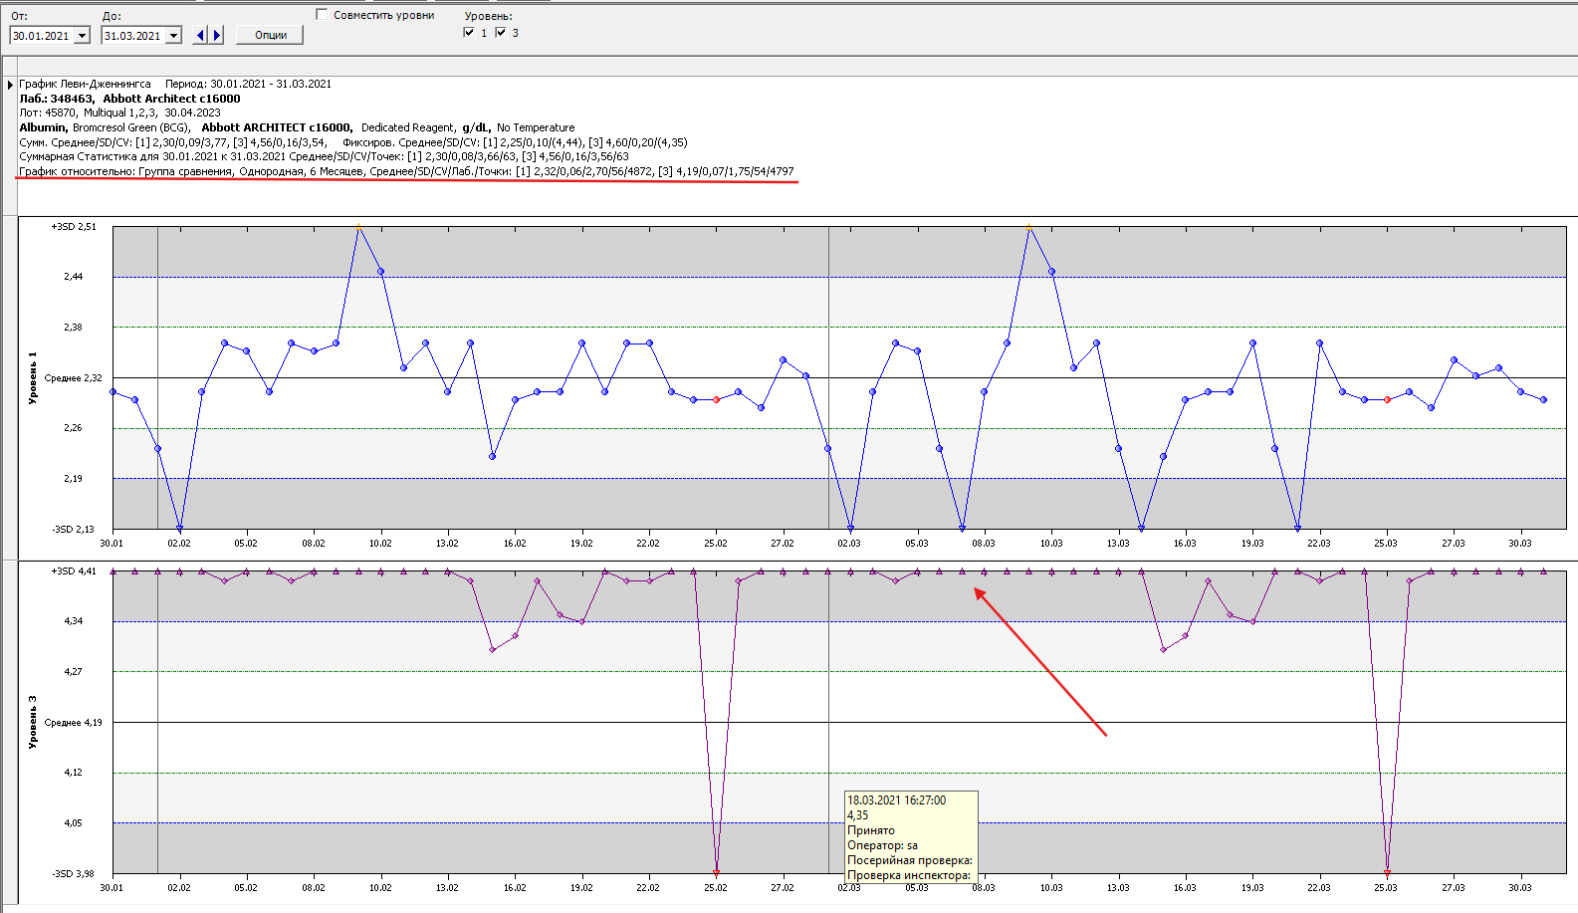
Task: Enable the Совместить уровни checkbox
Action: [322, 15]
